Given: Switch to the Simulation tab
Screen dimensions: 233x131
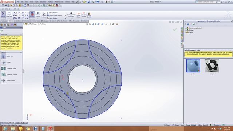Looking at the screenshot, I should pyautogui.click(x=84, y=21).
